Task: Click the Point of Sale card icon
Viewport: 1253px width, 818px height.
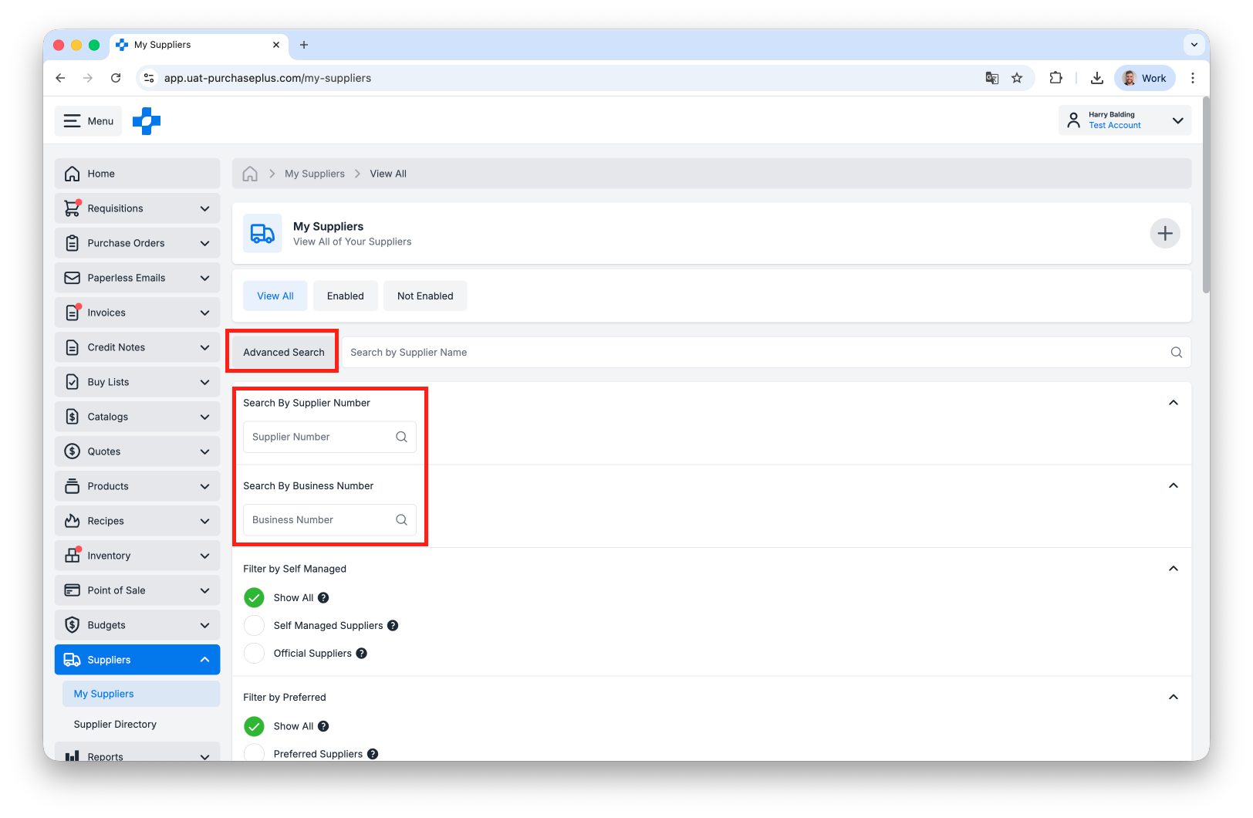Action: coord(73,590)
